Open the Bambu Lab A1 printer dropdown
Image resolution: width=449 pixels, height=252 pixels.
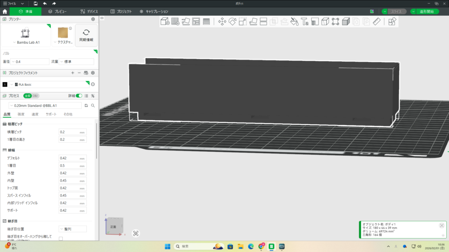tap(25, 42)
